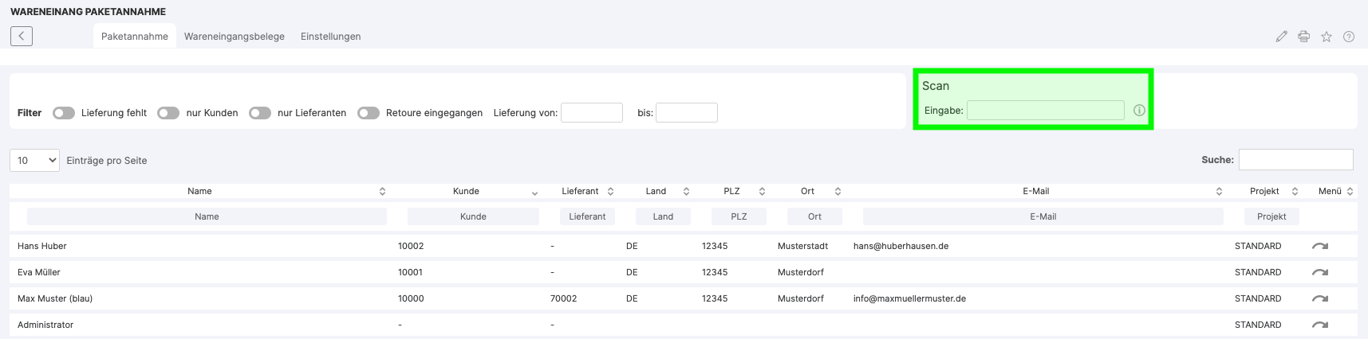Image resolution: width=1368 pixels, height=339 pixels.
Task: Click the back arrow button
Action: click(22, 36)
